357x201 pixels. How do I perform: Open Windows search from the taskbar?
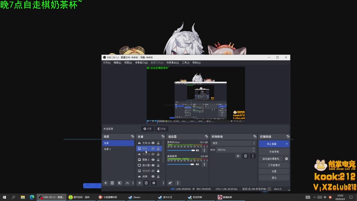pos(13,197)
